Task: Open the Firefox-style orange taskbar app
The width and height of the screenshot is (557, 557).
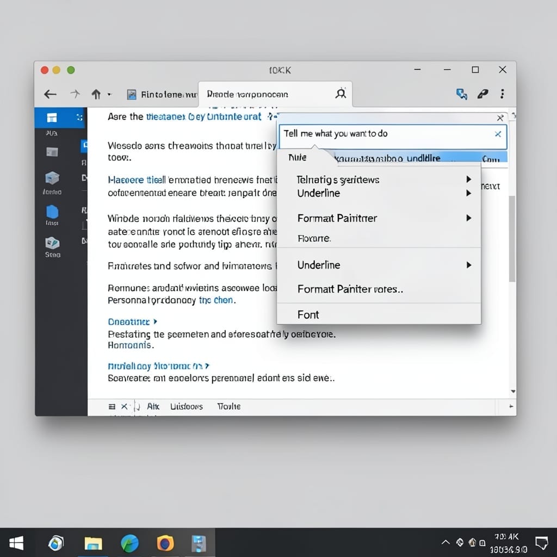Action: pos(165,543)
